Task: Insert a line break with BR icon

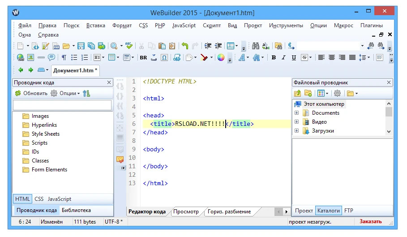Action: 143,58
